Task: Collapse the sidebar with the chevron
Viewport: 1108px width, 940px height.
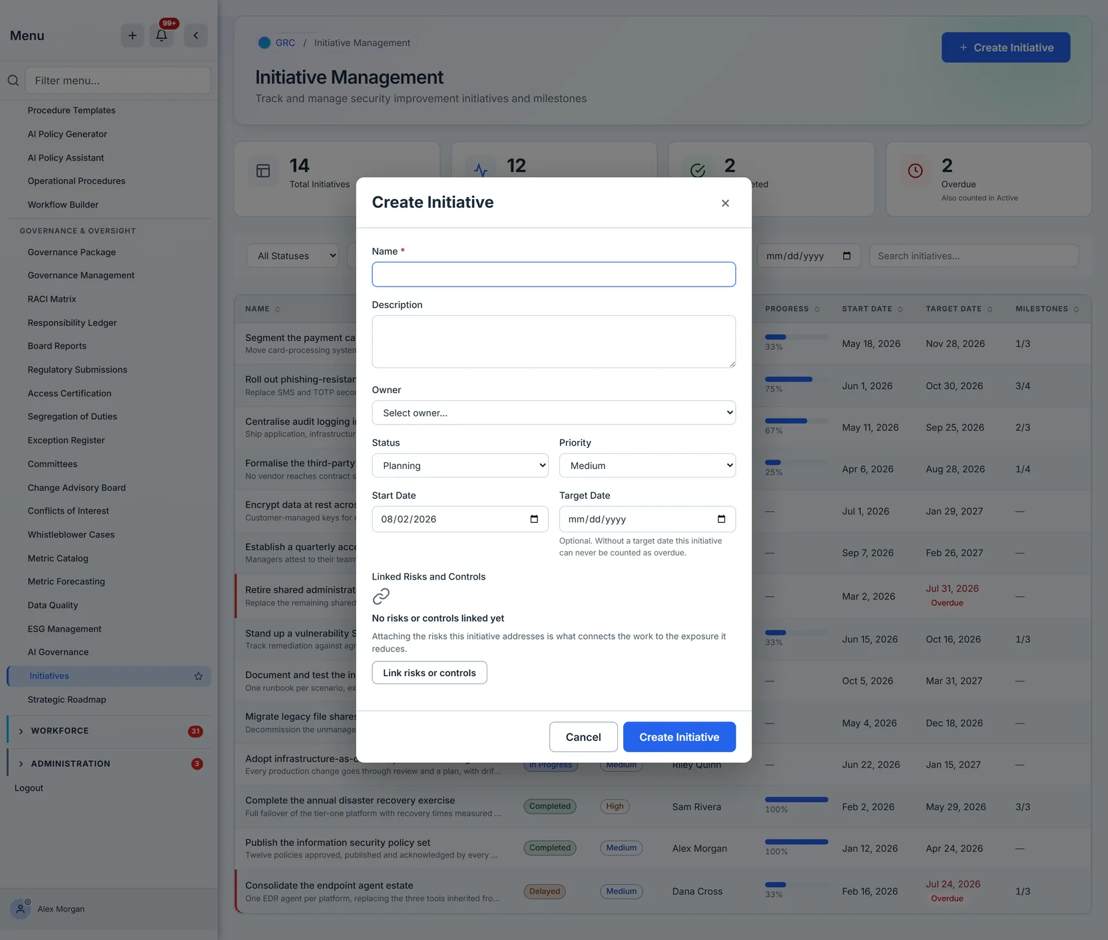Action: pos(196,35)
